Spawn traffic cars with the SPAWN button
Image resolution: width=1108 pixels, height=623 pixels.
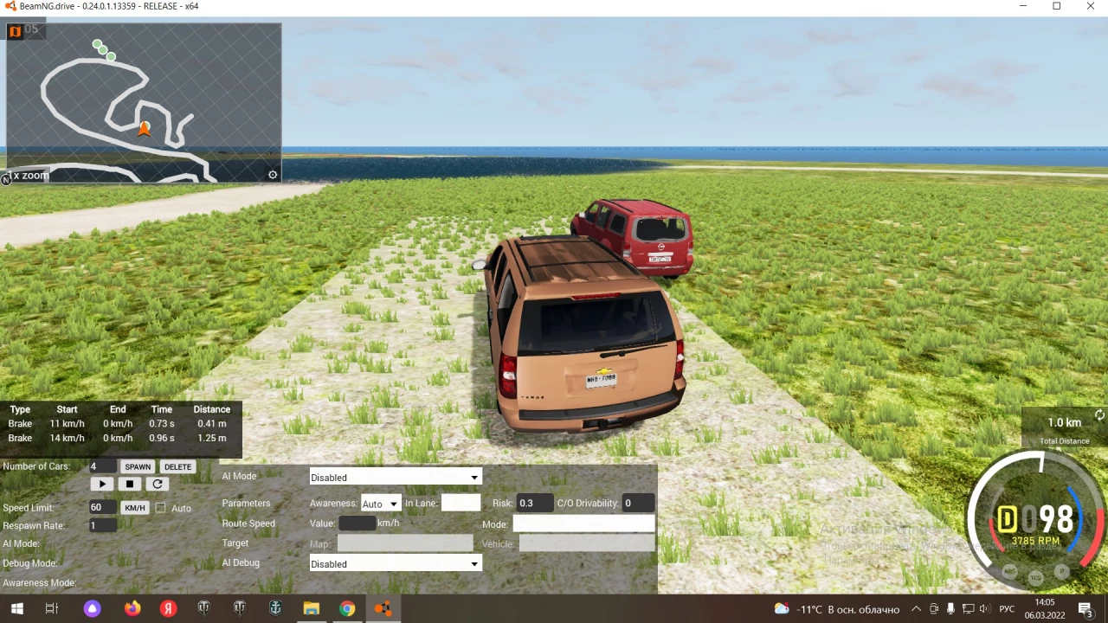point(137,466)
